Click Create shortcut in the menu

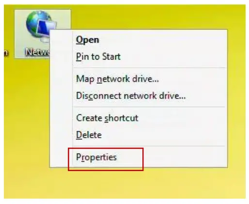(x=107, y=118)
